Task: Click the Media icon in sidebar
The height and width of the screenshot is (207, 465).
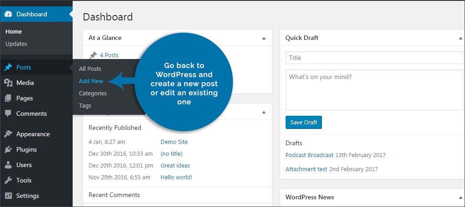Action: [x=8, y=83]
